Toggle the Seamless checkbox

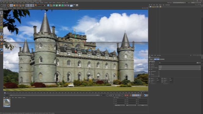[159, 75]
